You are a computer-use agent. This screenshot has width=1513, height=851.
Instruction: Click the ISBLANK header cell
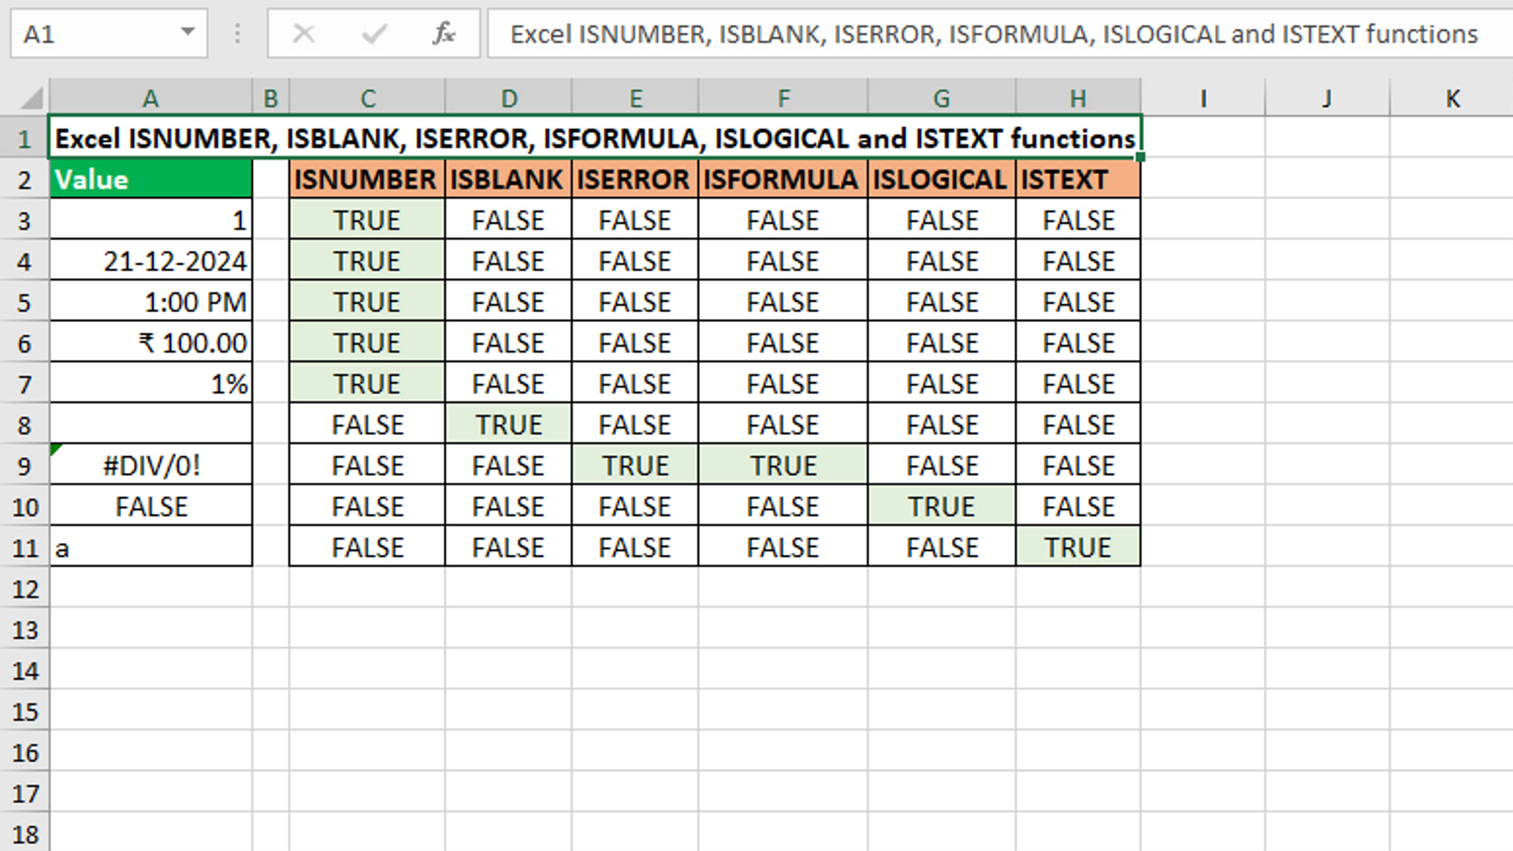508,179
